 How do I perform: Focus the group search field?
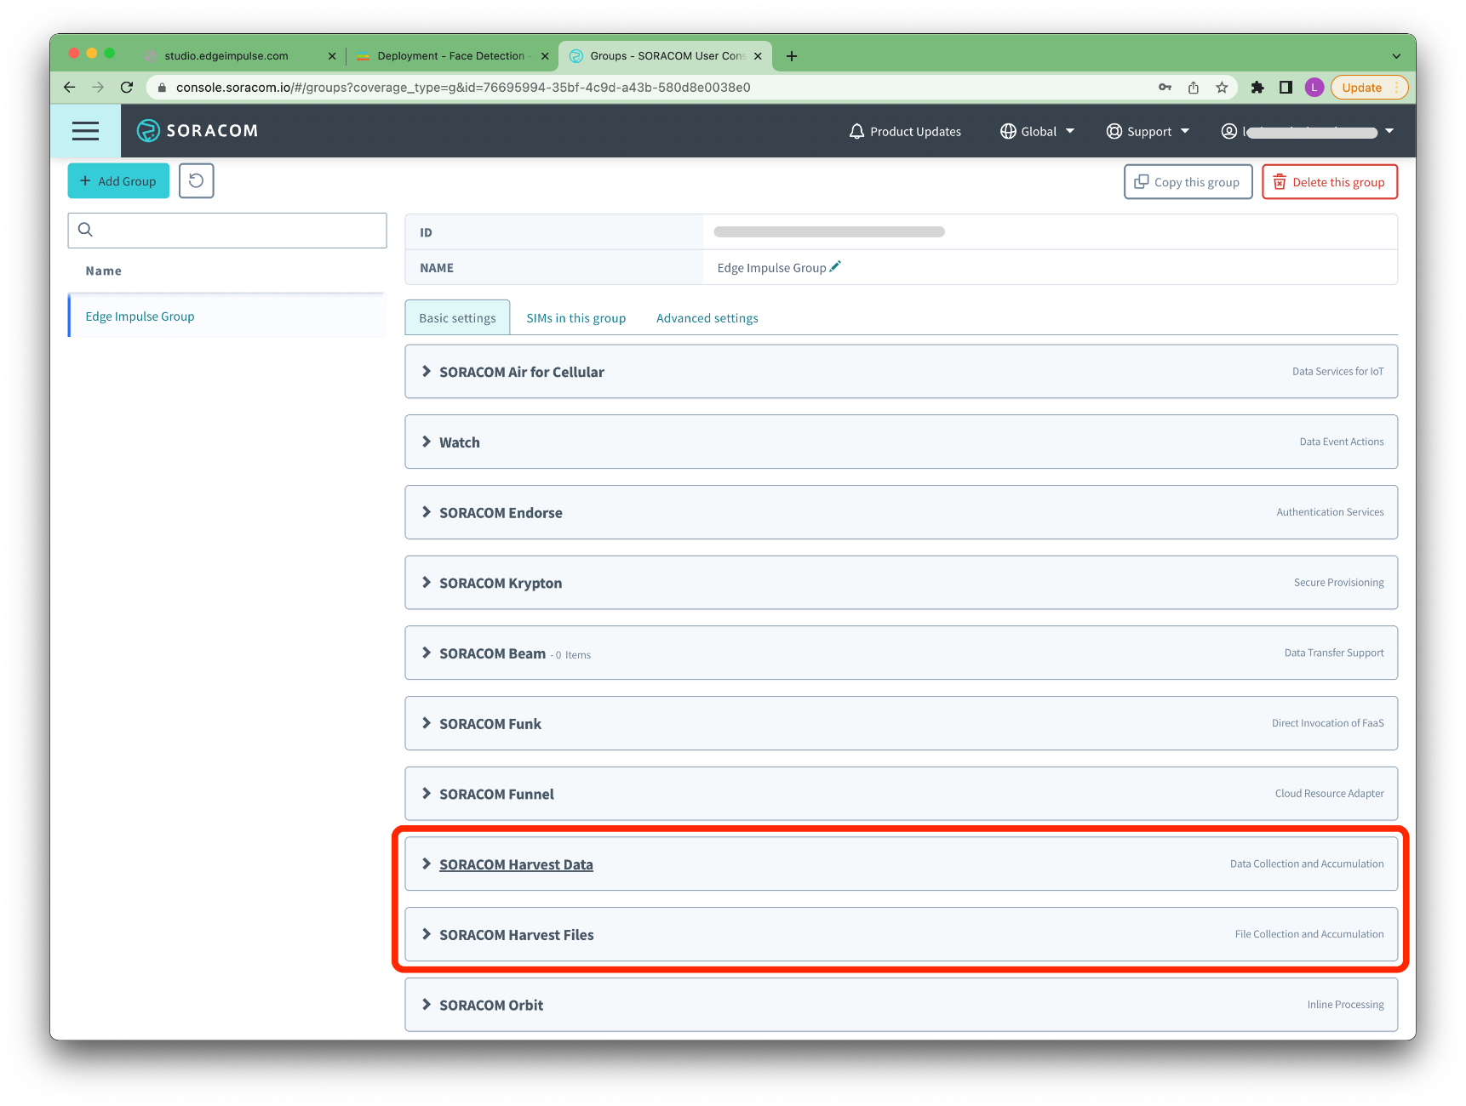pyautogui.click(x=227, y=230)
